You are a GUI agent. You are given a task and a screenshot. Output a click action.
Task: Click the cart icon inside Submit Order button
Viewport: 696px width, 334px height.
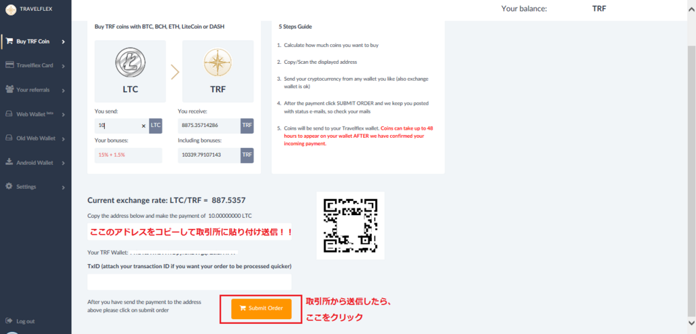[x=243, y=308]
